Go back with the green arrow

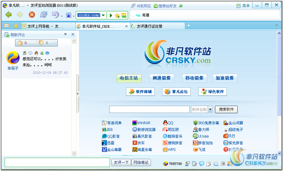[x=8, y=14]
